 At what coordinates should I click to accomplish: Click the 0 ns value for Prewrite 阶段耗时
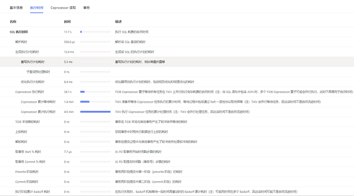(x=67, y=171)
